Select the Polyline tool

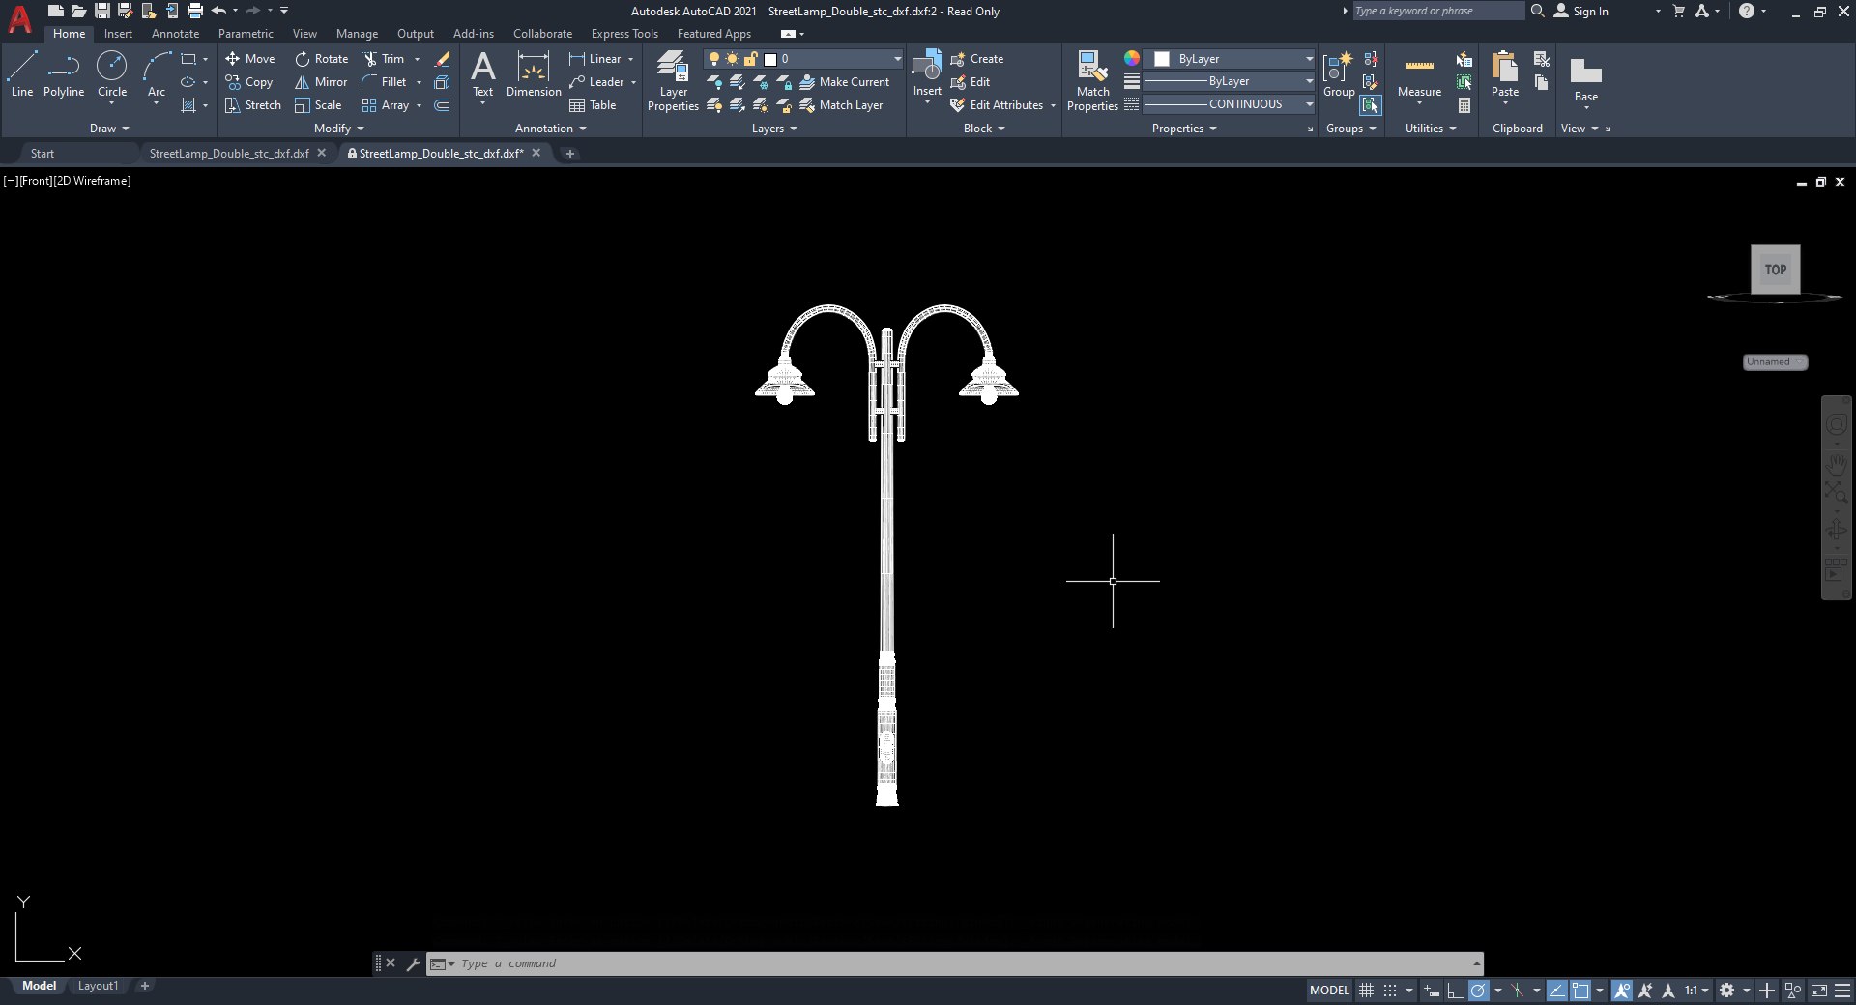coord(64,74)
